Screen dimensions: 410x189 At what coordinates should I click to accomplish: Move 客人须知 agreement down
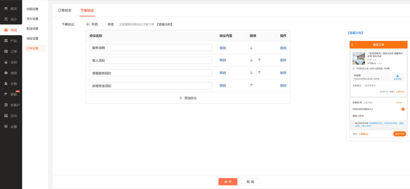251,60
